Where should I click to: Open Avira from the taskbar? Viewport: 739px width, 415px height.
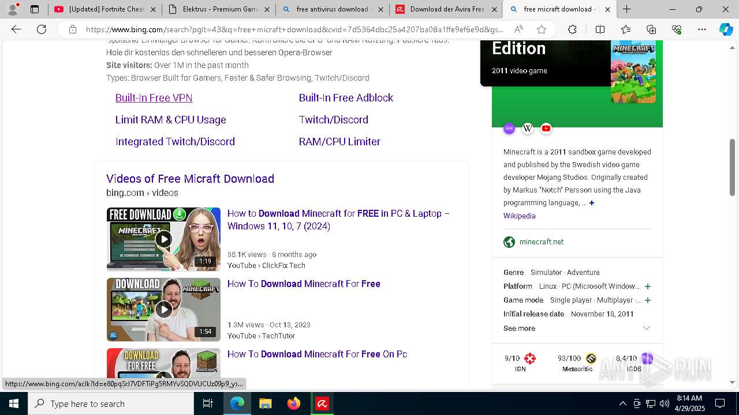(322, 403)
